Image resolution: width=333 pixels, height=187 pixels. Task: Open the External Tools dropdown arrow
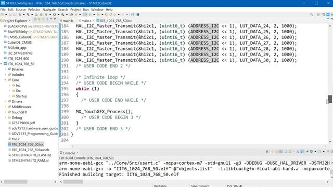67,15
